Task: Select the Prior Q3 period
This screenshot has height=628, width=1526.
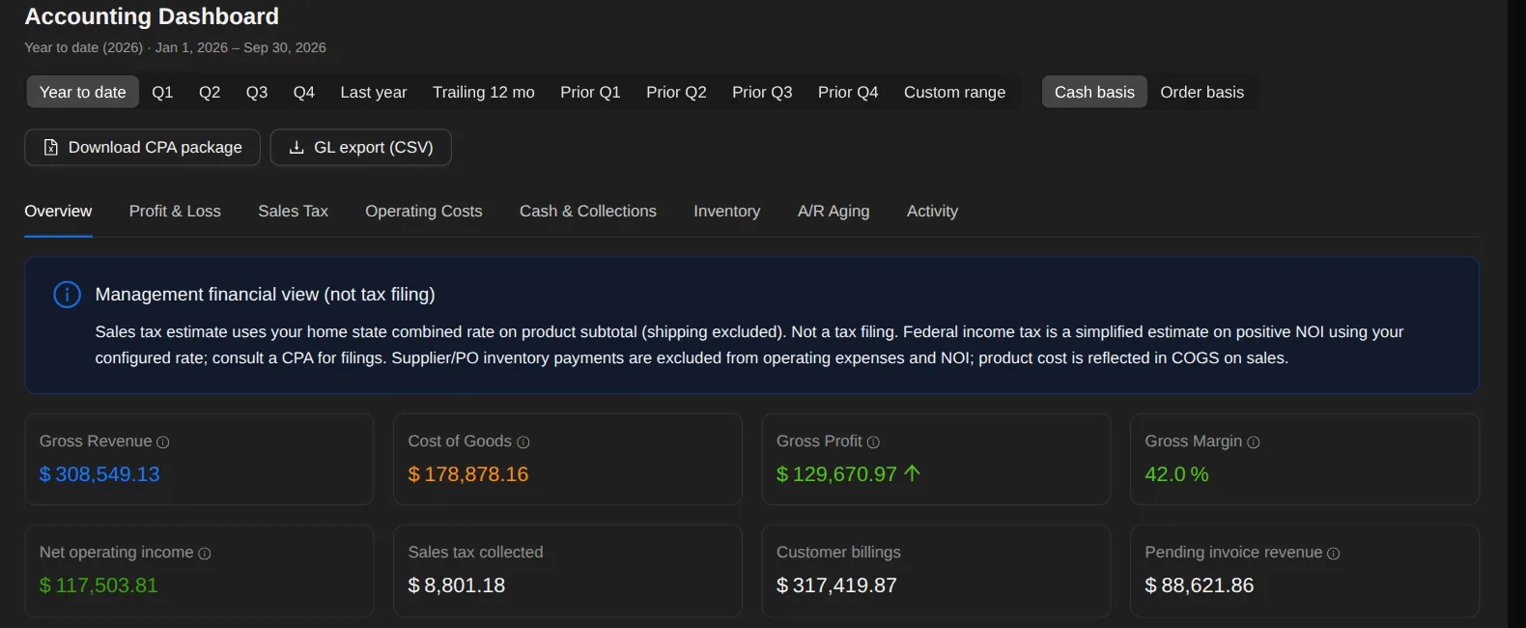Action: pyautogui.click(x=762, y=92)
